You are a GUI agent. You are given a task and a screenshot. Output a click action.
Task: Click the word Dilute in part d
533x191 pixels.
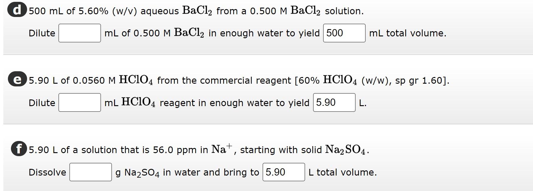pos(42,33)
